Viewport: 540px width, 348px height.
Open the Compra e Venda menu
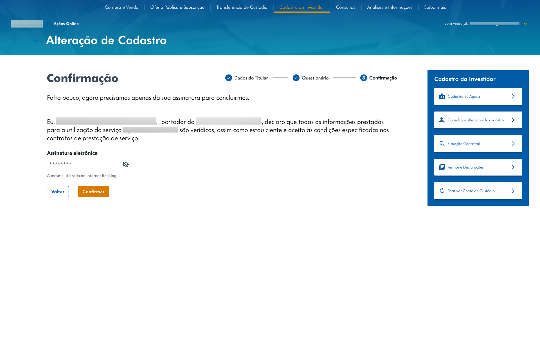[x=121, y=7]
